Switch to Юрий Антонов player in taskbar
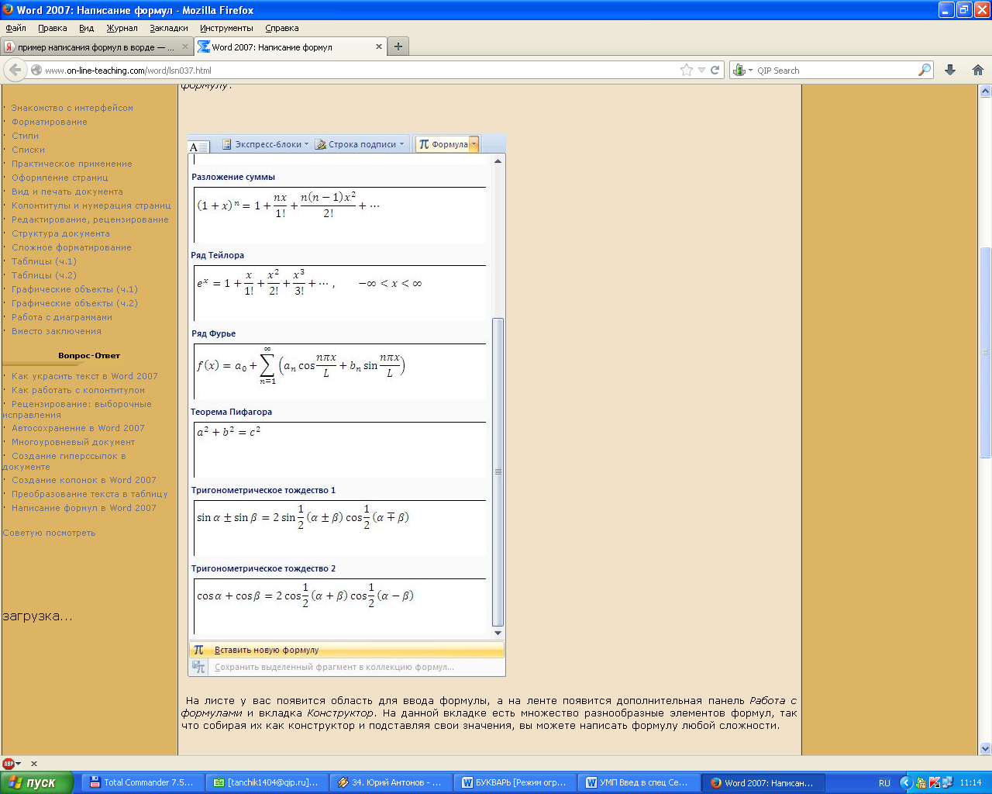The height and width of the screenshot is (794, 992). [x=391, y=782]
